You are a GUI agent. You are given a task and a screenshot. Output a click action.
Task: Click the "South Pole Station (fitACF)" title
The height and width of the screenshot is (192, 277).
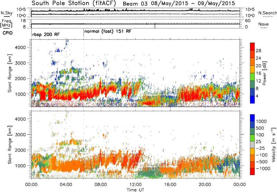pos(74,3)
